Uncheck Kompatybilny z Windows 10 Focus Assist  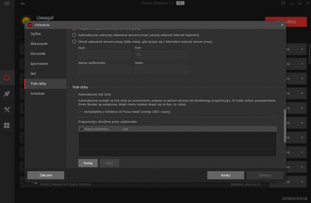point(80,112)
